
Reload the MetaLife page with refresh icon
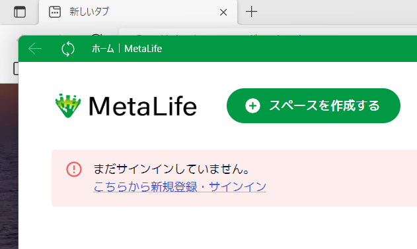(68, 49)
